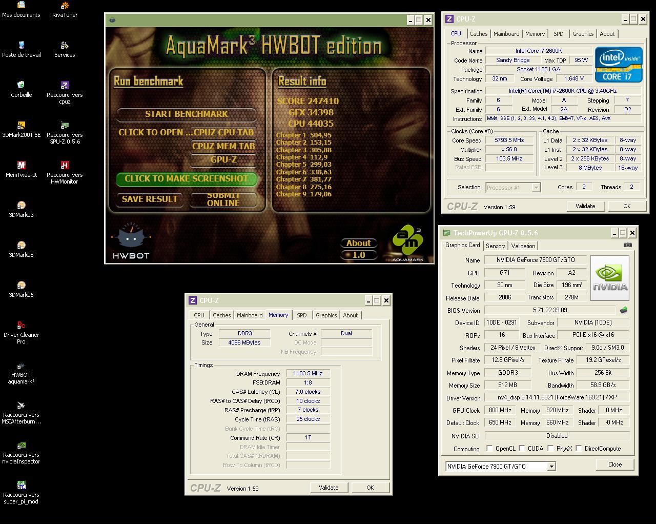
Task: Switch to Sensors tab in GPU-Z
Action: point(496,246)
